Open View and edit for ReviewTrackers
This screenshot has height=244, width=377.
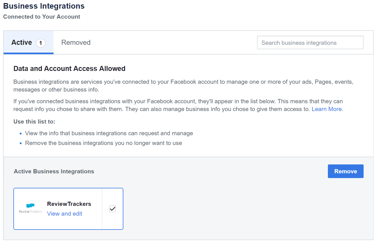tap(65, 214)
